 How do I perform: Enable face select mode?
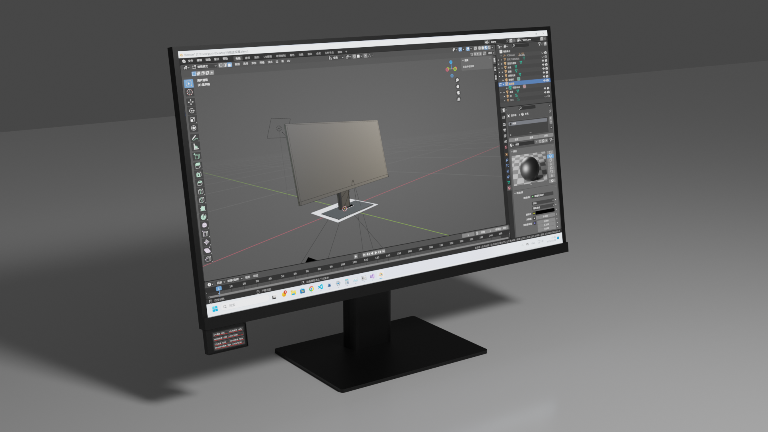point(229,65)
